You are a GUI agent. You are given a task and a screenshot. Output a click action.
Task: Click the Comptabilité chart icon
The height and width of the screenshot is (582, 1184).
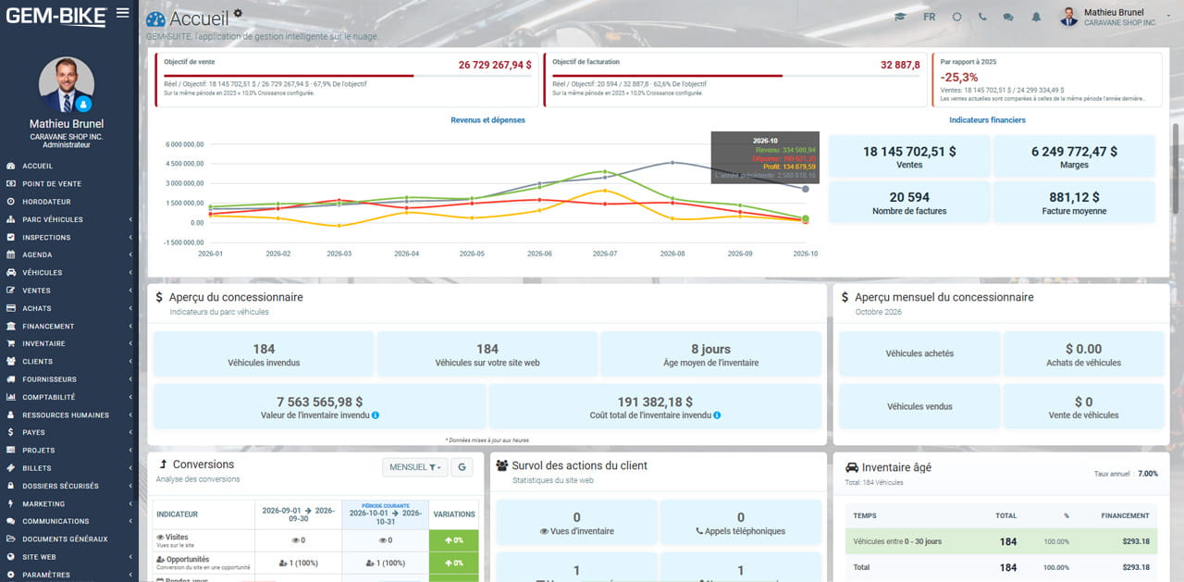tap(10, 397)
